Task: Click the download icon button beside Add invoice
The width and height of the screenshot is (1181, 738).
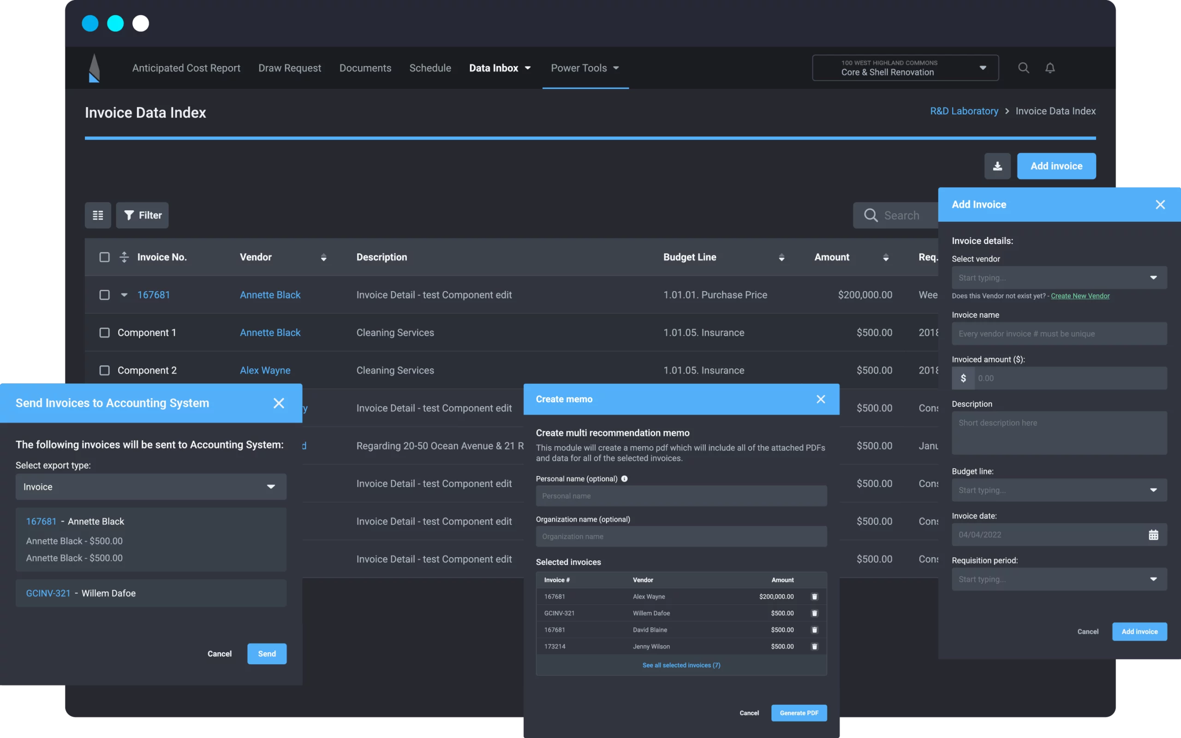Action: click(x=997, y=166)
